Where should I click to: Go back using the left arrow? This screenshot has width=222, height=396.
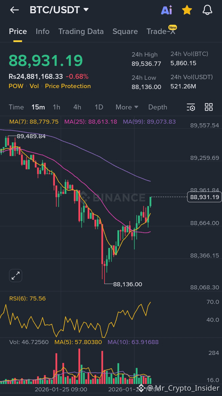14,10
